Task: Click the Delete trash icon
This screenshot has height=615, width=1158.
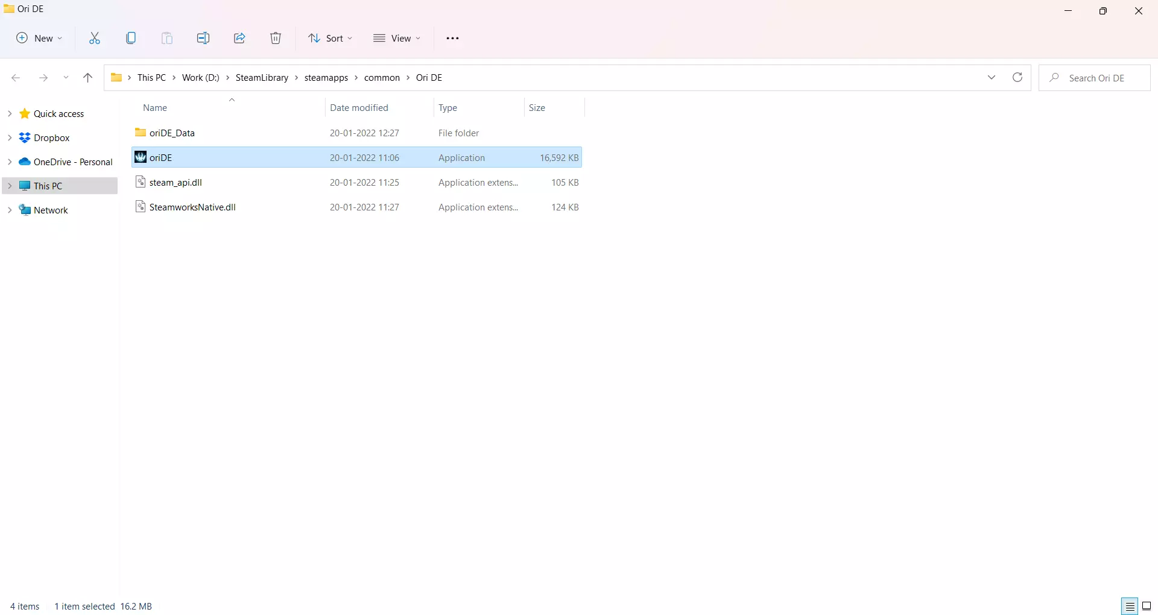Action: click(276, 39)
